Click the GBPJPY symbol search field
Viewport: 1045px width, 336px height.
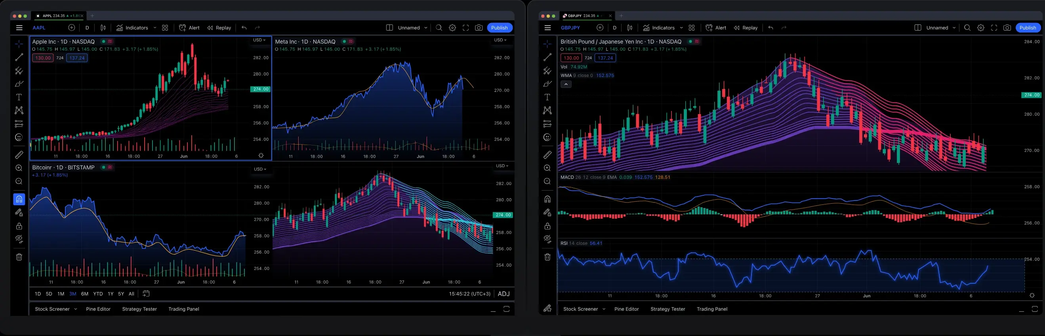click(570, 28)
